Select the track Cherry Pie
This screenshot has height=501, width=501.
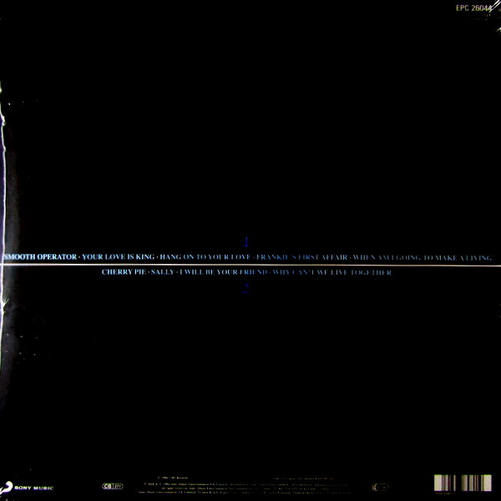(x=123, y=273)
